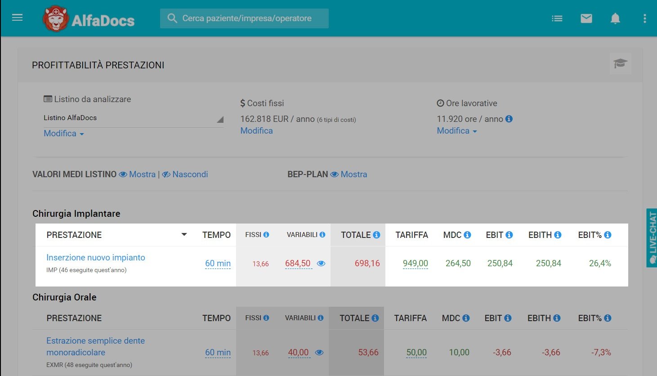Viewport: 657px width, 376px height.
Task: Open the task list icon in header
Action: pyautogui.click(x=557, y=18)
